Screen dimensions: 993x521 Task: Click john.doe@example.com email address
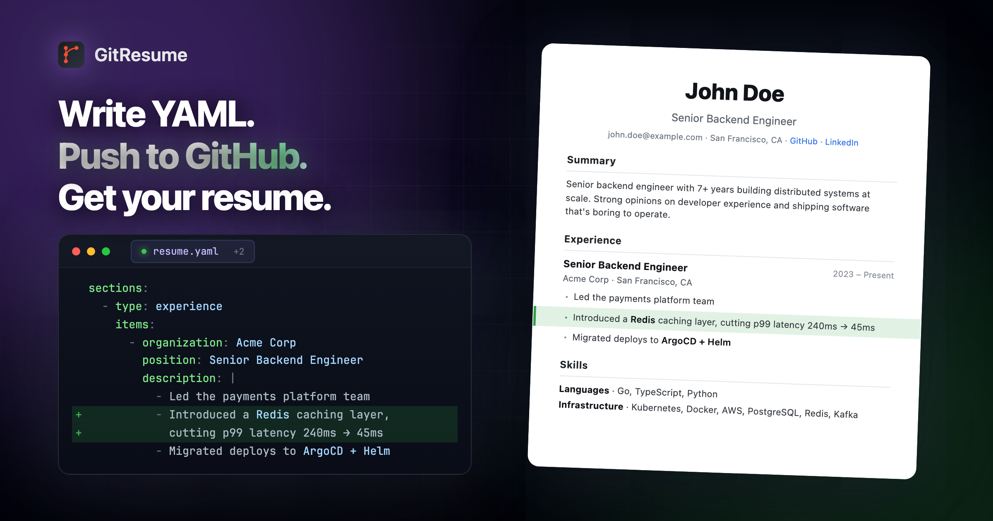(655, 136)
